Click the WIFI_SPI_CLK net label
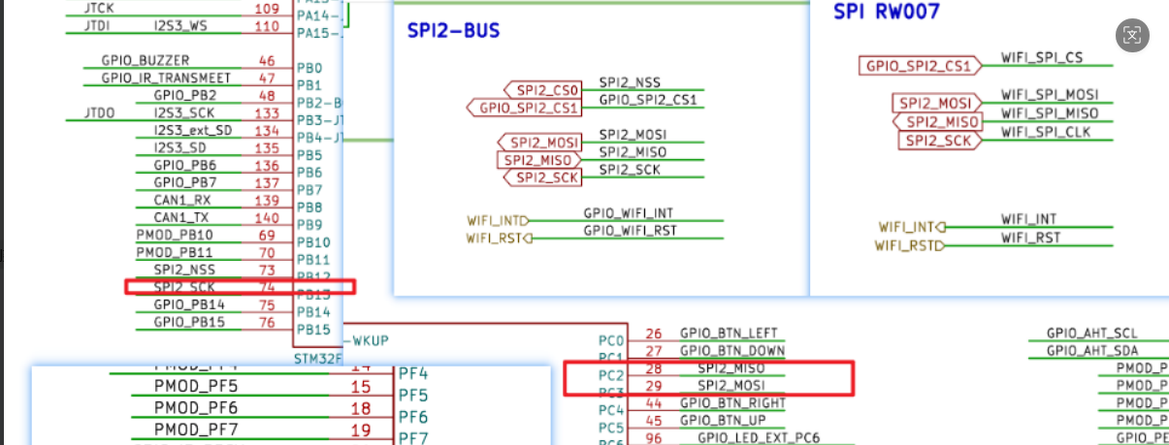 click(x=1046, y=131)
